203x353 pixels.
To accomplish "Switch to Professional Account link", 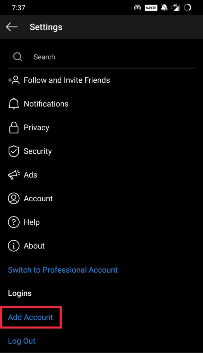I will coord(63,270).
